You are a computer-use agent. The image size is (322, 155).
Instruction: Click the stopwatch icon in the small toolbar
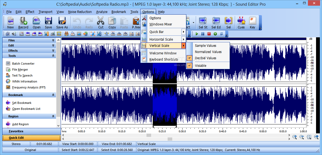pos(8,34)
